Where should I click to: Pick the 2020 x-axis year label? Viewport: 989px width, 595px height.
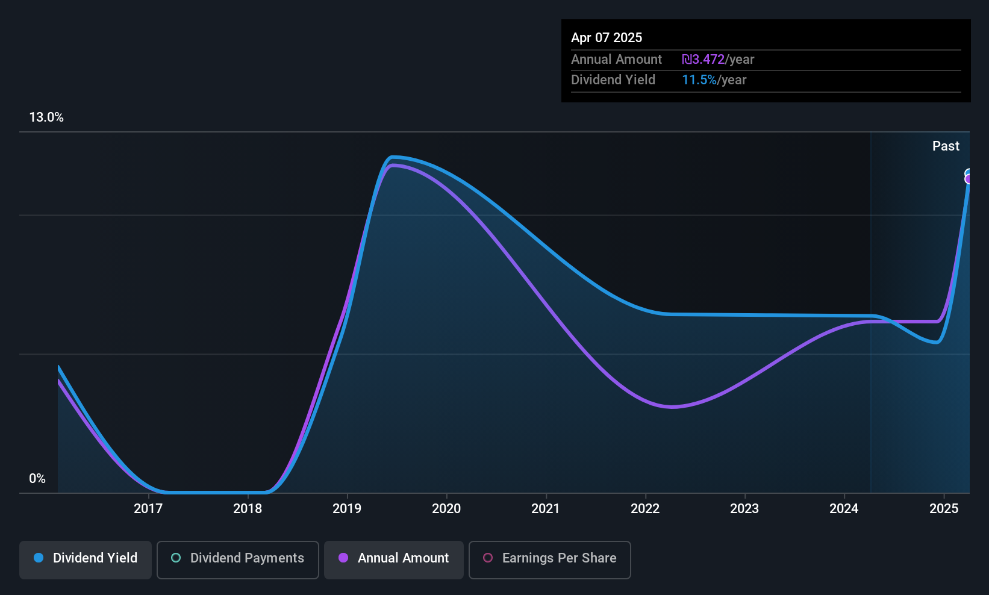pyautogui.click(x=446, y=509)
